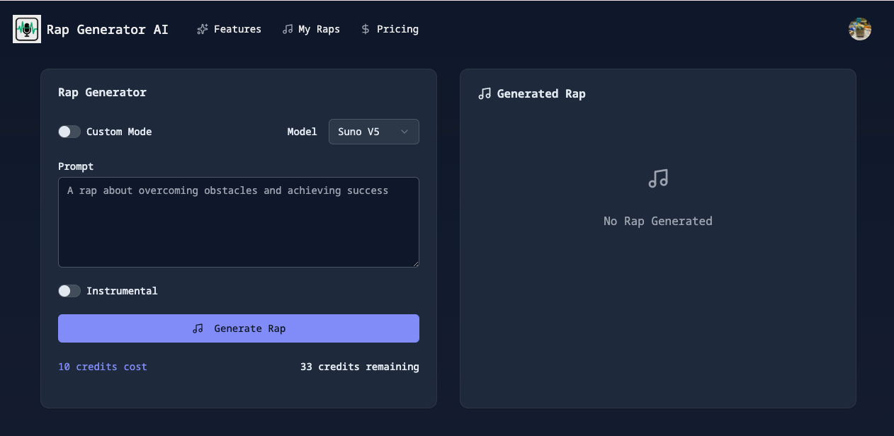Click the sparkle icon beside Features
This screenshot has width=894, height=436.
[201, 29]
